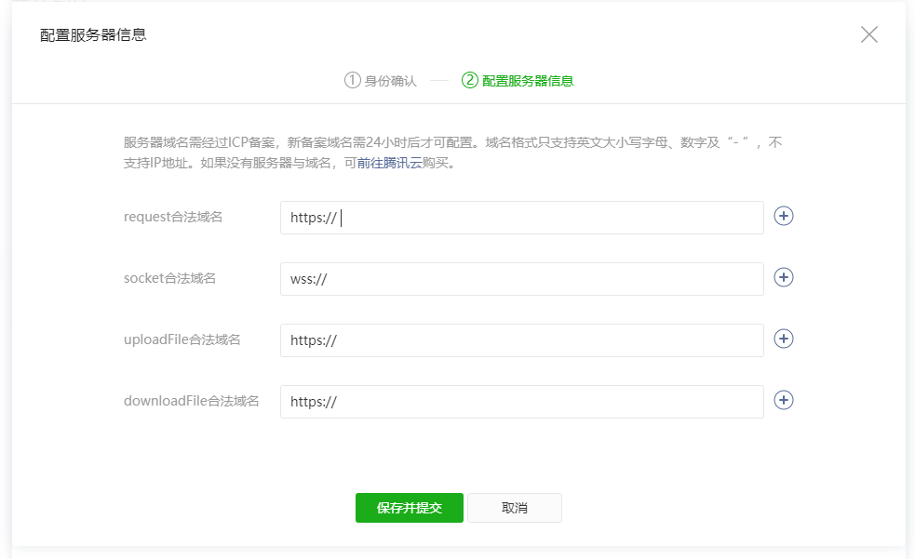Click the uploadFile合法域名 label
This screenshot has height=559, width=915.
tap(182, 339)
